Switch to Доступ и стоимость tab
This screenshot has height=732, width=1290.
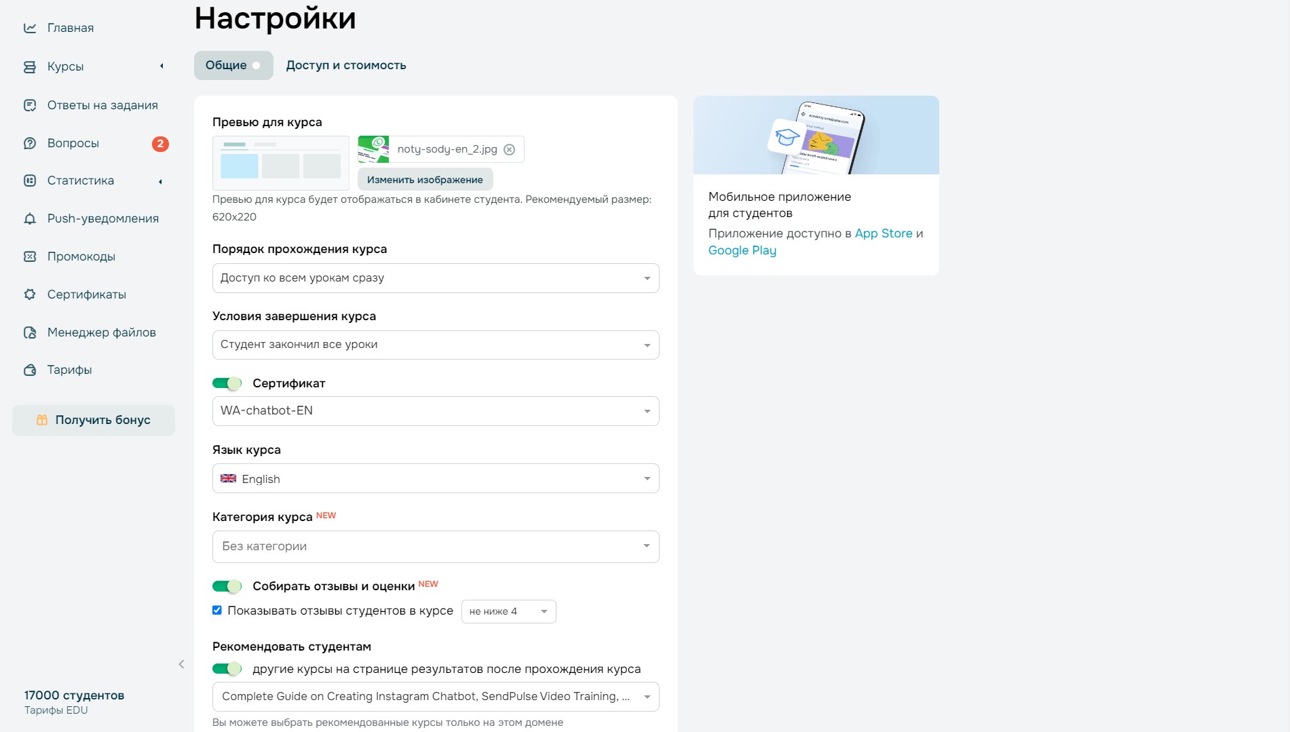[346, 65]
